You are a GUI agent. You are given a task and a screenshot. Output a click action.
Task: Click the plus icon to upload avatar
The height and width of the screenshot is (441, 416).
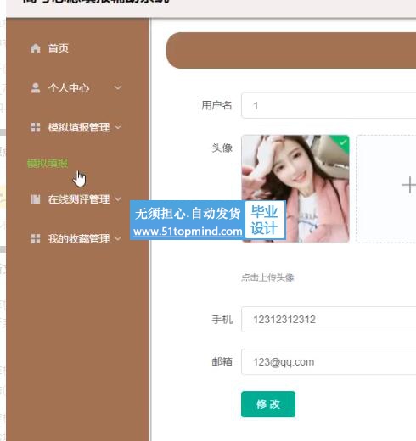pos(409,185)
